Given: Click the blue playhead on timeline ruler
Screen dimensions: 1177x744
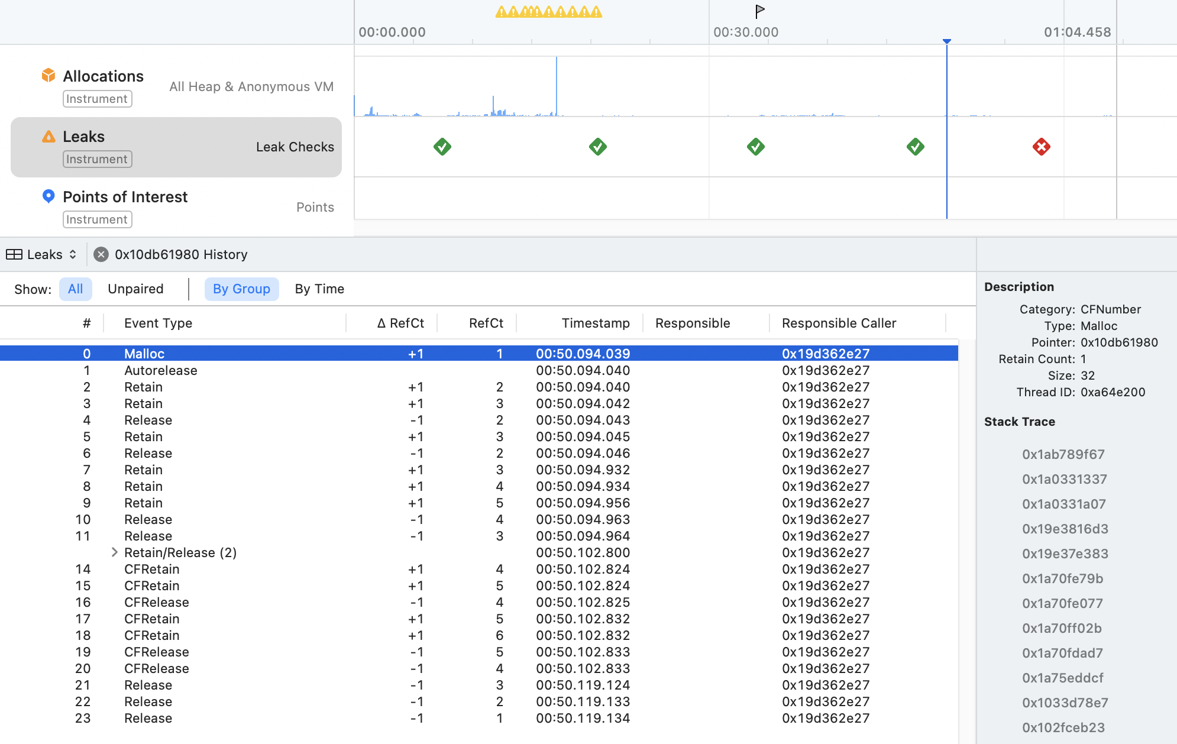Looking at the screenshot, I should pyautogui.click(x=946, y=41).
